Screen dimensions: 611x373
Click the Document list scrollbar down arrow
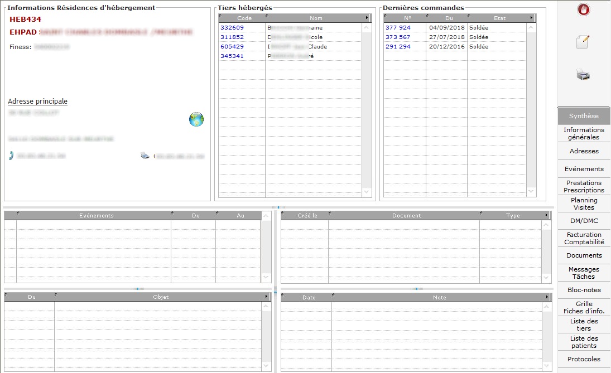point(546,278)
